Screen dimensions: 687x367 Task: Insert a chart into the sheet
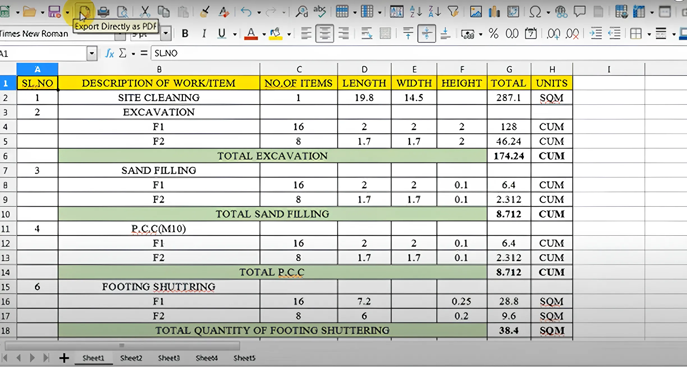click(x=494, y=12)
